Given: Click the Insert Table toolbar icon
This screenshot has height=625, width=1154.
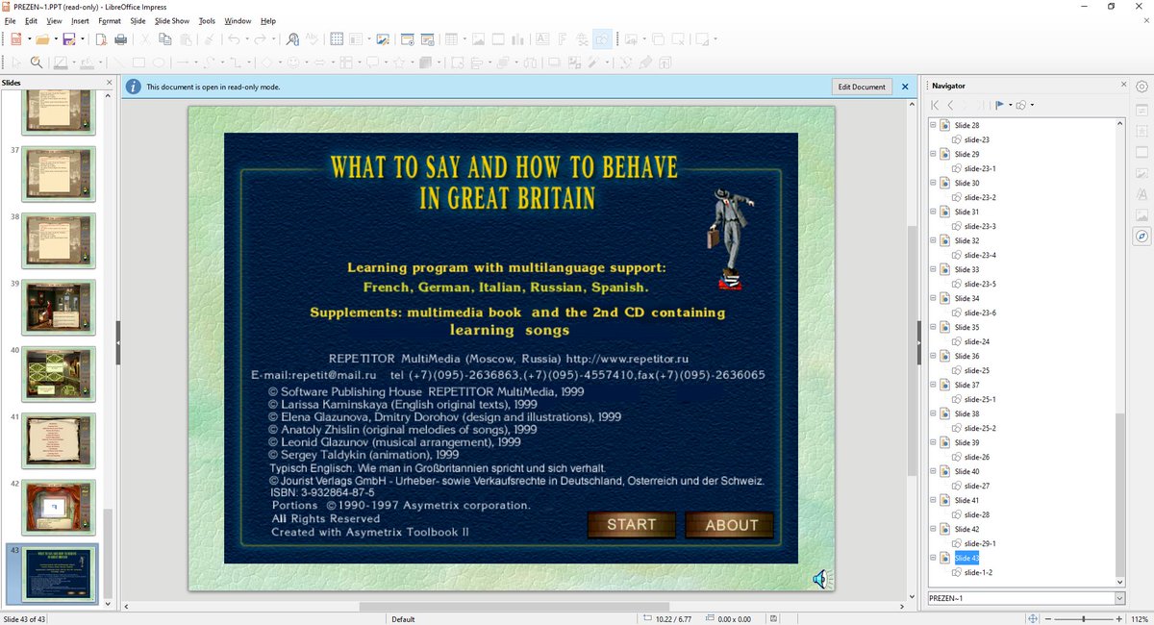Looking at the screenshot, I should (x=450, y=39).
